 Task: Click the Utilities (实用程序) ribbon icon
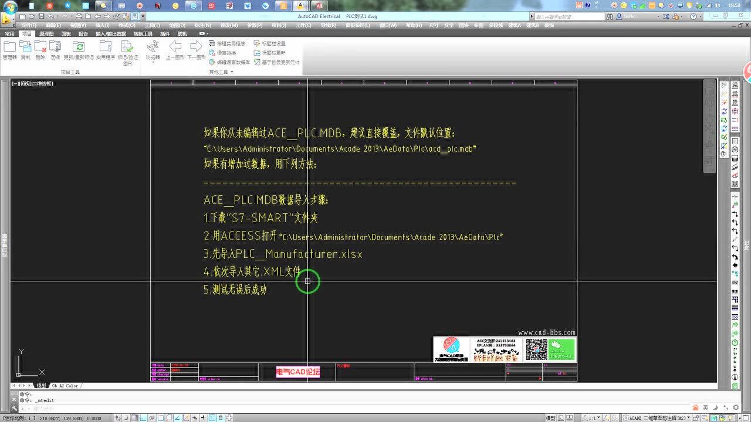pyautogui.click(x=105, y=47)
